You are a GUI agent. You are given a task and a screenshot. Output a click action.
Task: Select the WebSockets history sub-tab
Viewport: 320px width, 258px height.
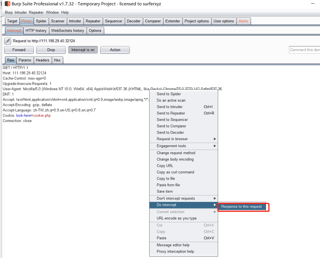[68, 31]
